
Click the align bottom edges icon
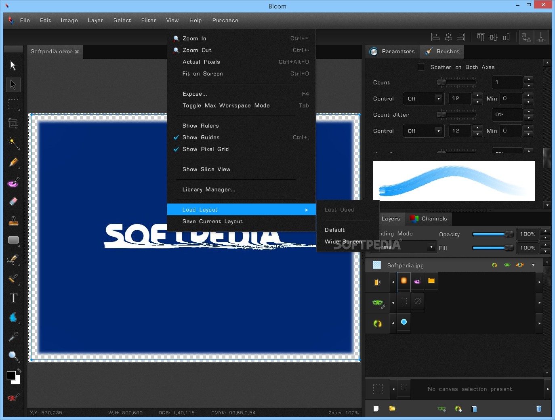pos(507,37)
